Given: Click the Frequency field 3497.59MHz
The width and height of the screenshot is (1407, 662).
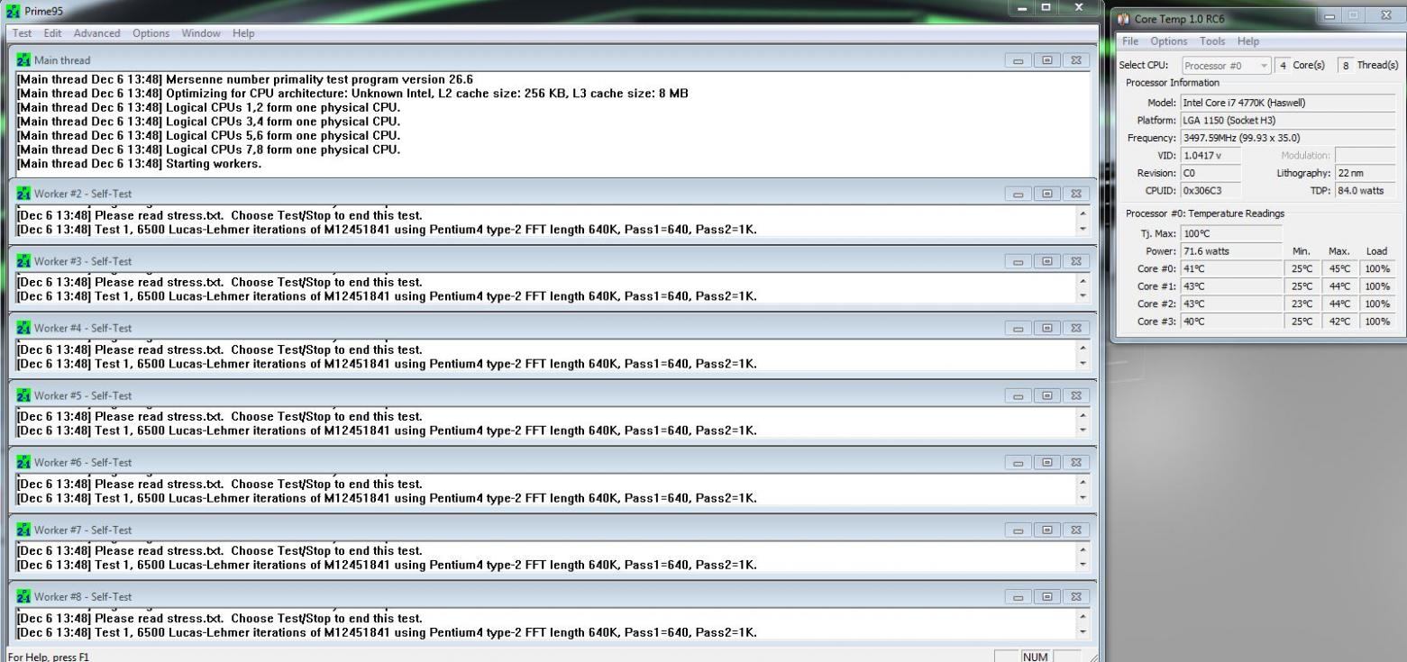Looking at the screenshot, I should point(1288,138).
